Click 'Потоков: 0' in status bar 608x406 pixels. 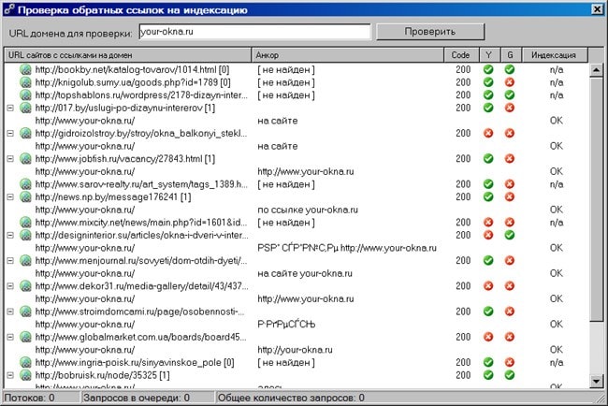click(x=30, y=398)
